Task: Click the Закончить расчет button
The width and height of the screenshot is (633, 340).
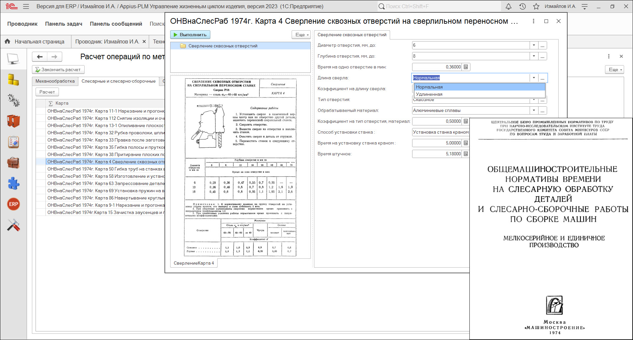Action: [59, 69]
